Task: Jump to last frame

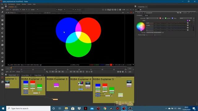Action: [81, 72]
